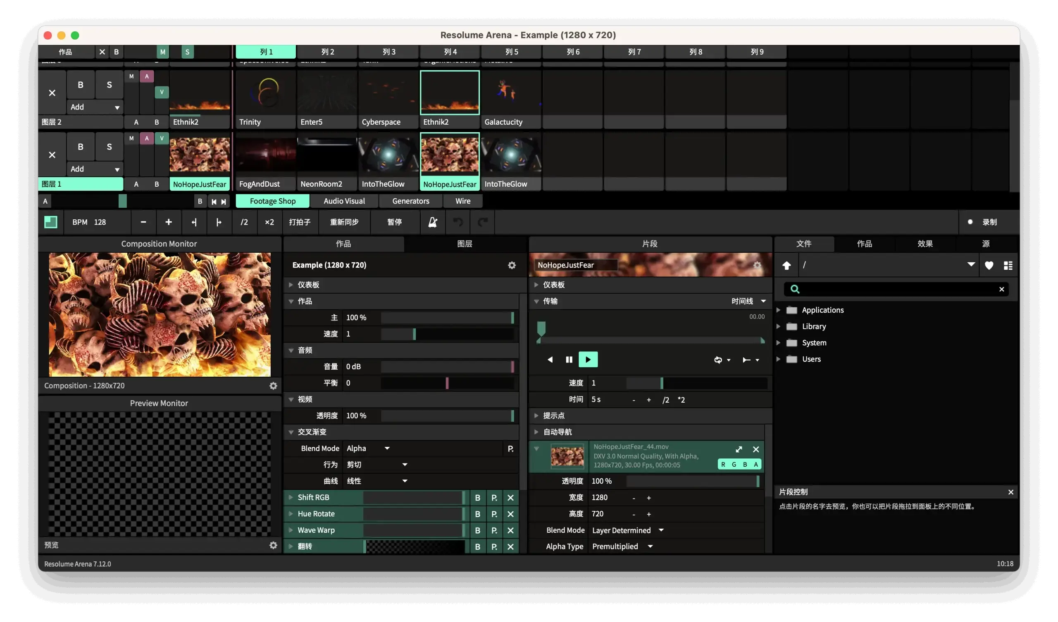Toggle solo S on 图层 1
The width and height of the screenshot is (1058, 622).
click(109, 147)
